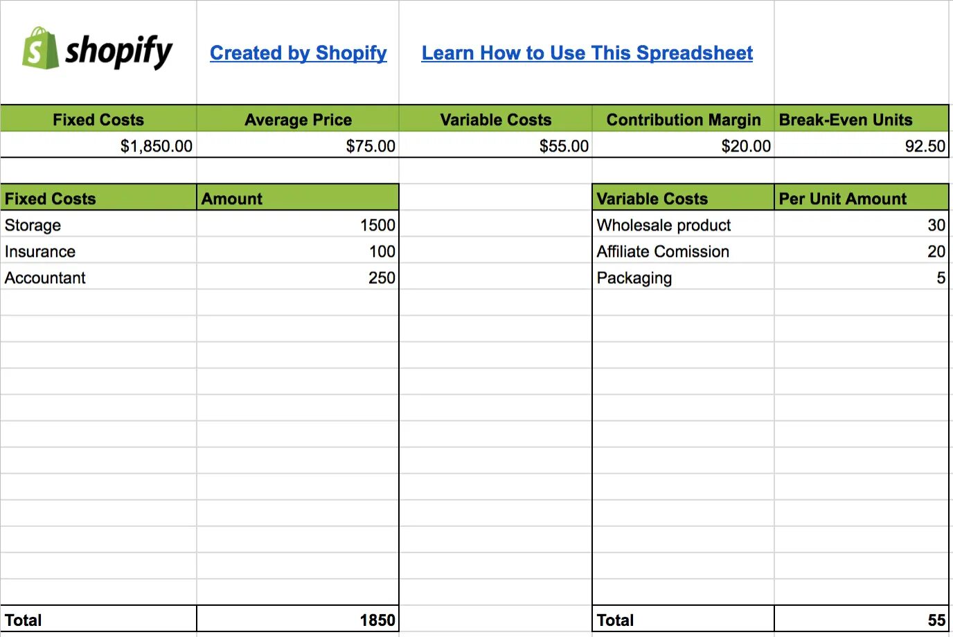The image size is (953, 637).
Task: Select the Wholesale product cell
Action: 683,224
